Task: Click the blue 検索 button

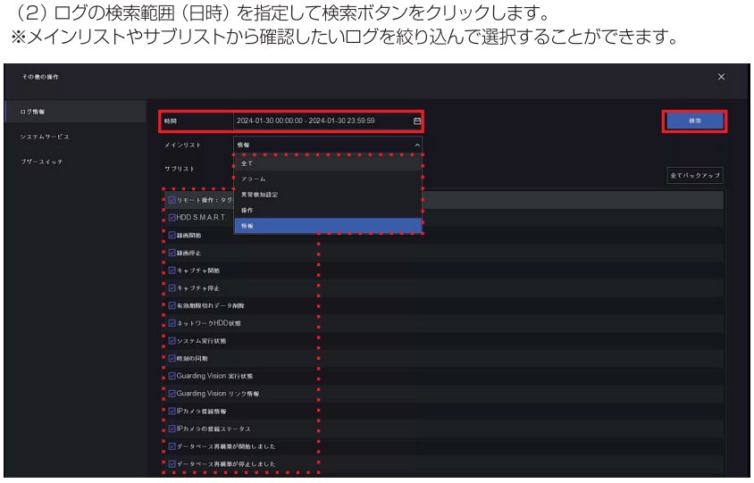Action: (x=694, y=121)
